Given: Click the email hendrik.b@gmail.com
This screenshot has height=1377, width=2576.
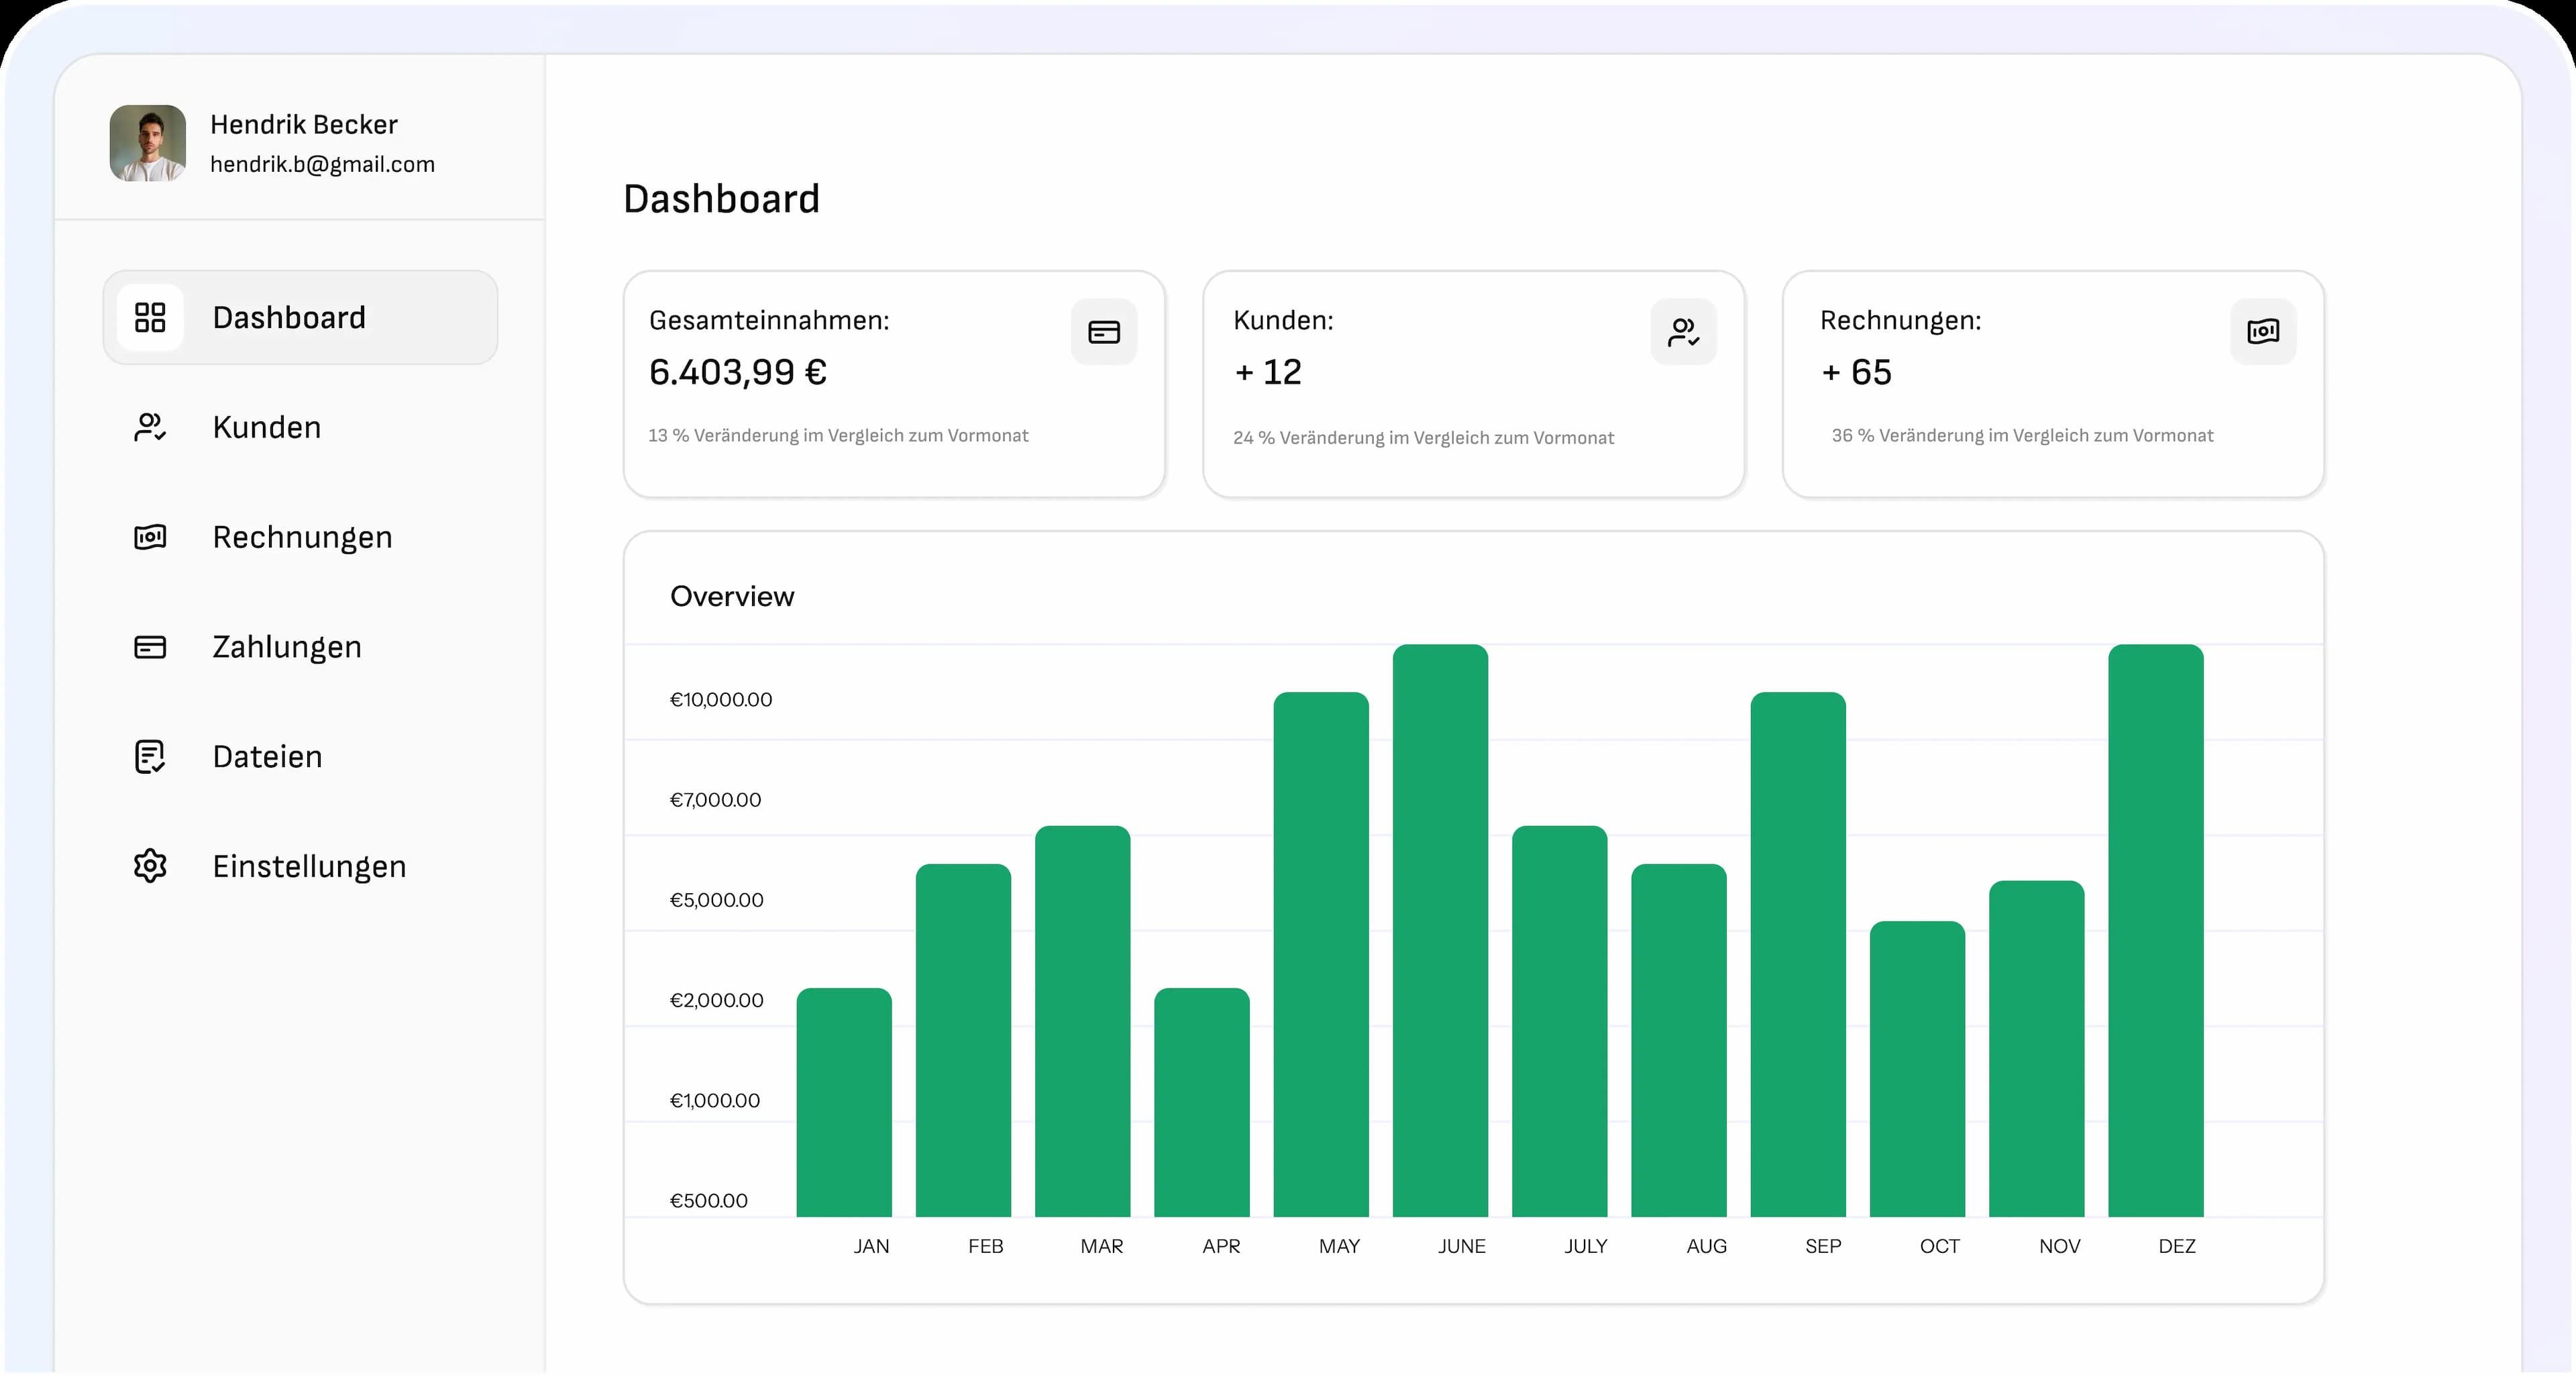Looking at the screenshot, I should point(322,164).
